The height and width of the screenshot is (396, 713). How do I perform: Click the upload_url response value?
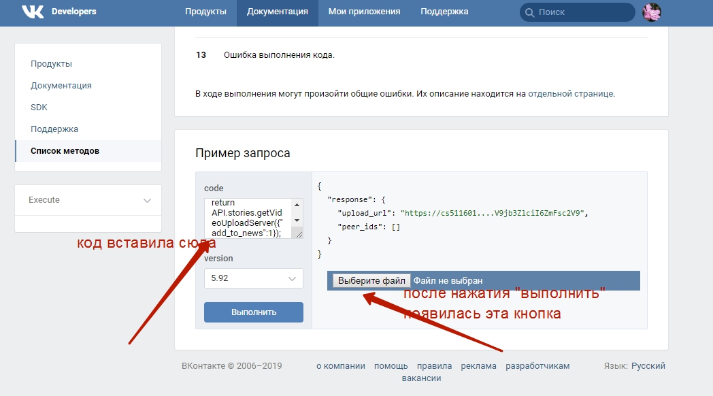pyautogui.click(x=493, y=213)
